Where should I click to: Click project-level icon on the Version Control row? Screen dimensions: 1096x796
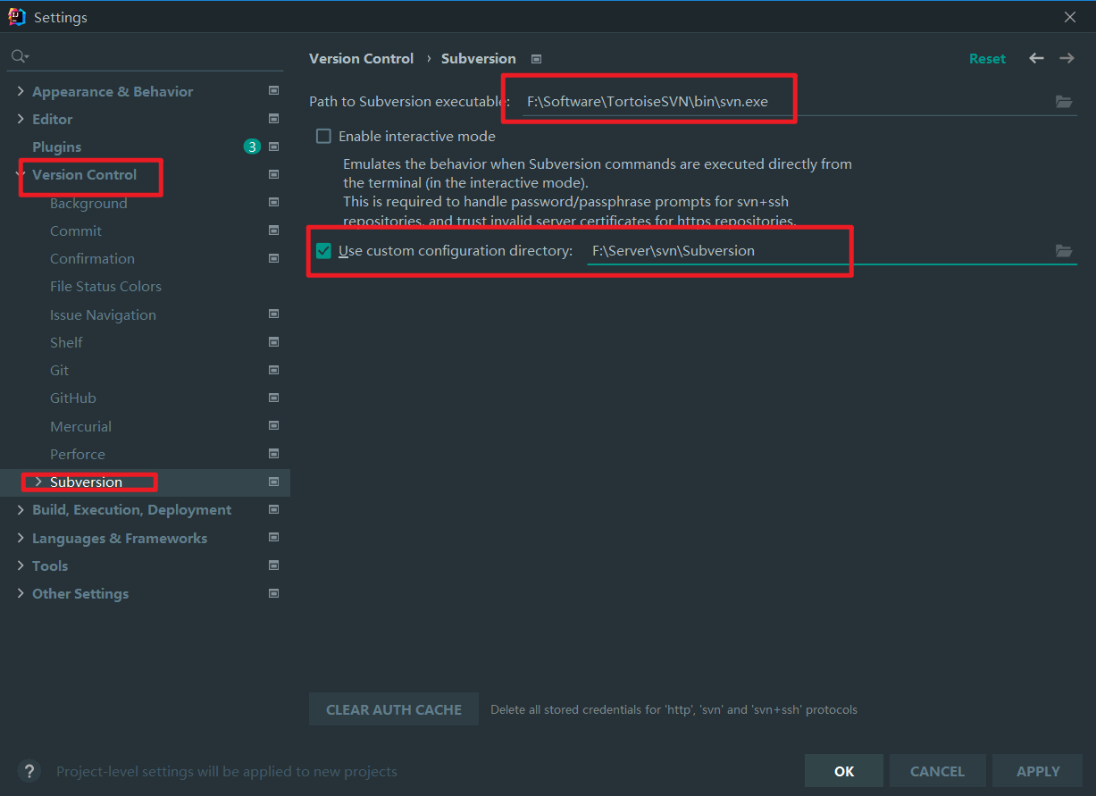pos(273,174)
